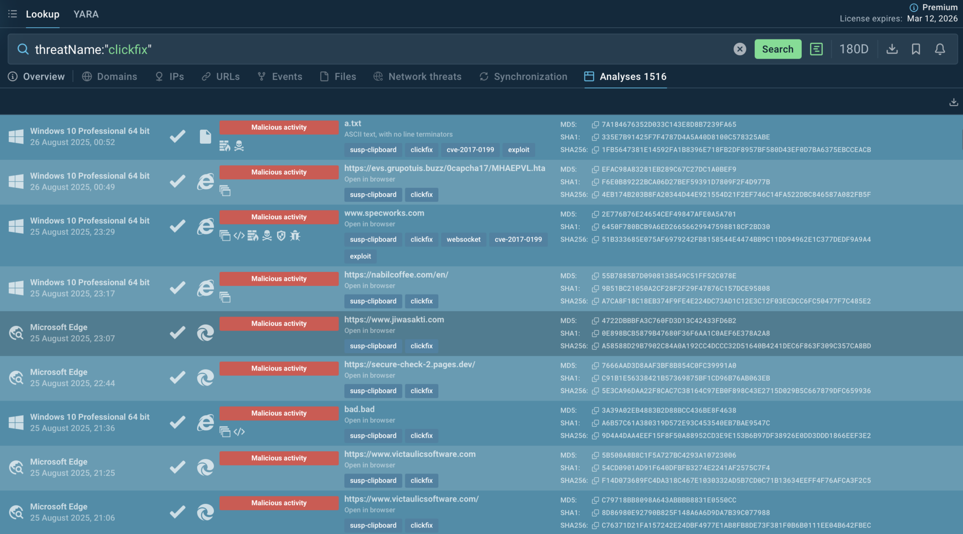The width and height of the screenshot is (963, 534).
Task: Switch to the YARA tab
Action: pyautogui.click(x=86, y=14)
